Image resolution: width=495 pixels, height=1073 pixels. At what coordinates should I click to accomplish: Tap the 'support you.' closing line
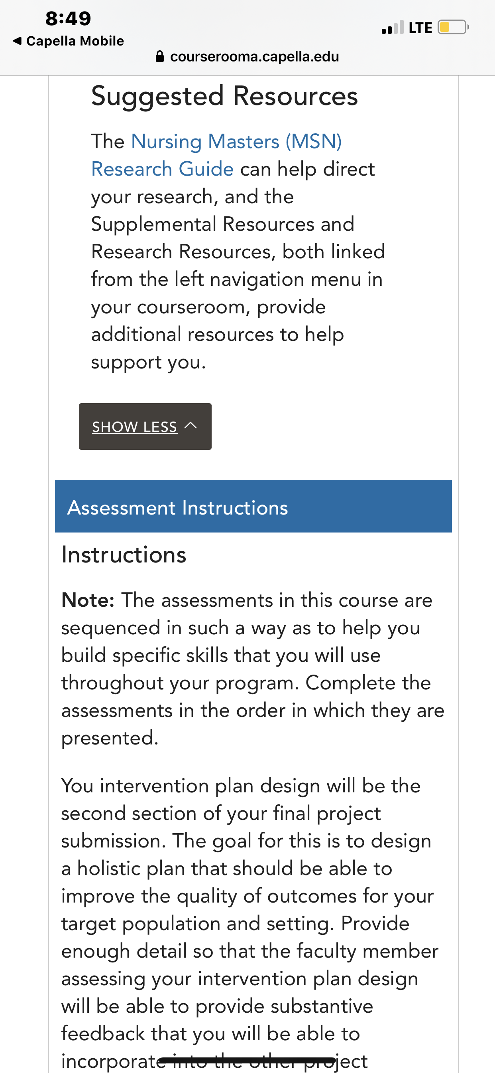click(x=149, y=362)
